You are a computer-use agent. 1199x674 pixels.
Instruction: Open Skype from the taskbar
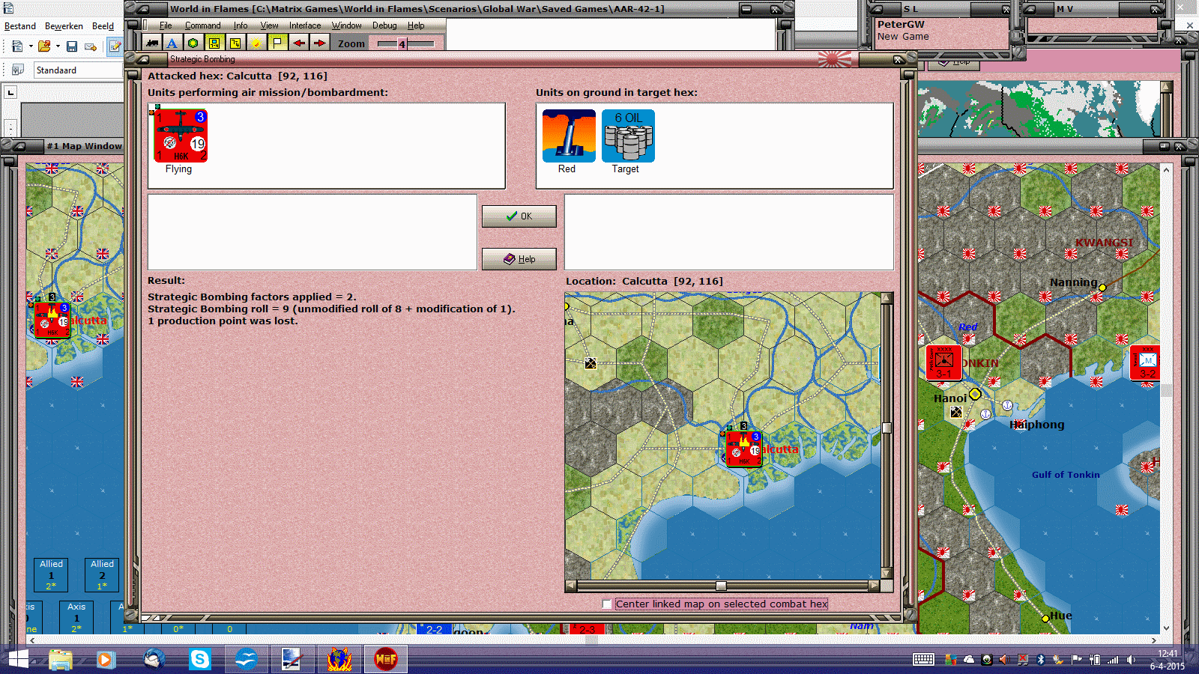coord(200,659)
